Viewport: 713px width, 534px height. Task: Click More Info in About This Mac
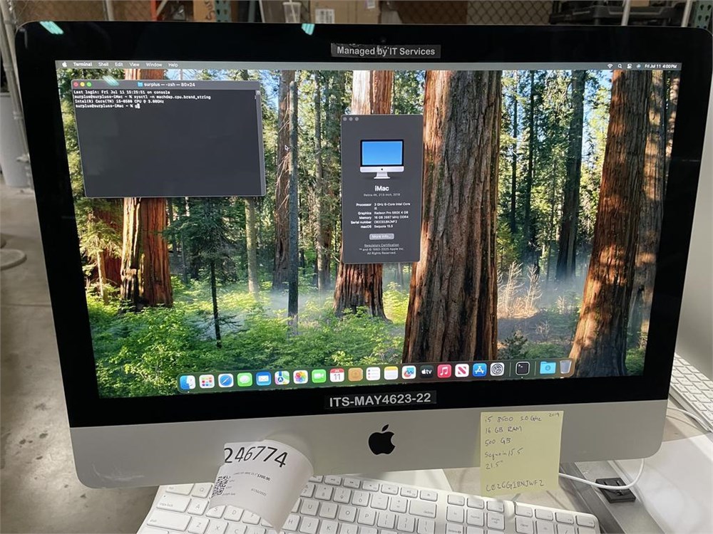(x=381, y=236)
